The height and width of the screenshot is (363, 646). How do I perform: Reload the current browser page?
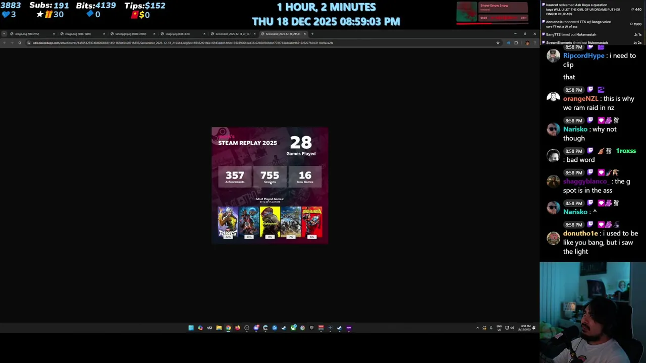[20, 43]
